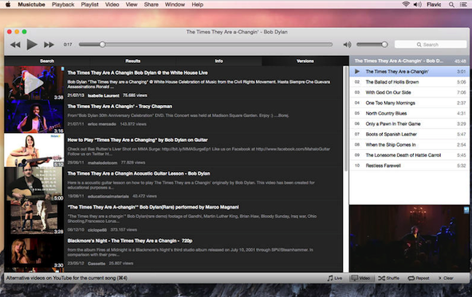Select the Versions tab

305,61
